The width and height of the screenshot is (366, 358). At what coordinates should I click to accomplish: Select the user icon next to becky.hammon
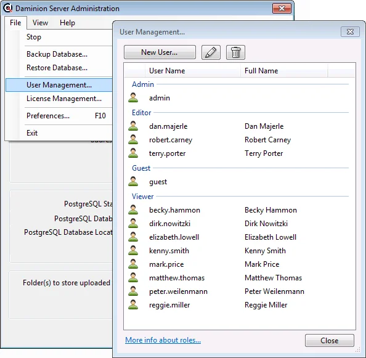[x=133, y=210]
